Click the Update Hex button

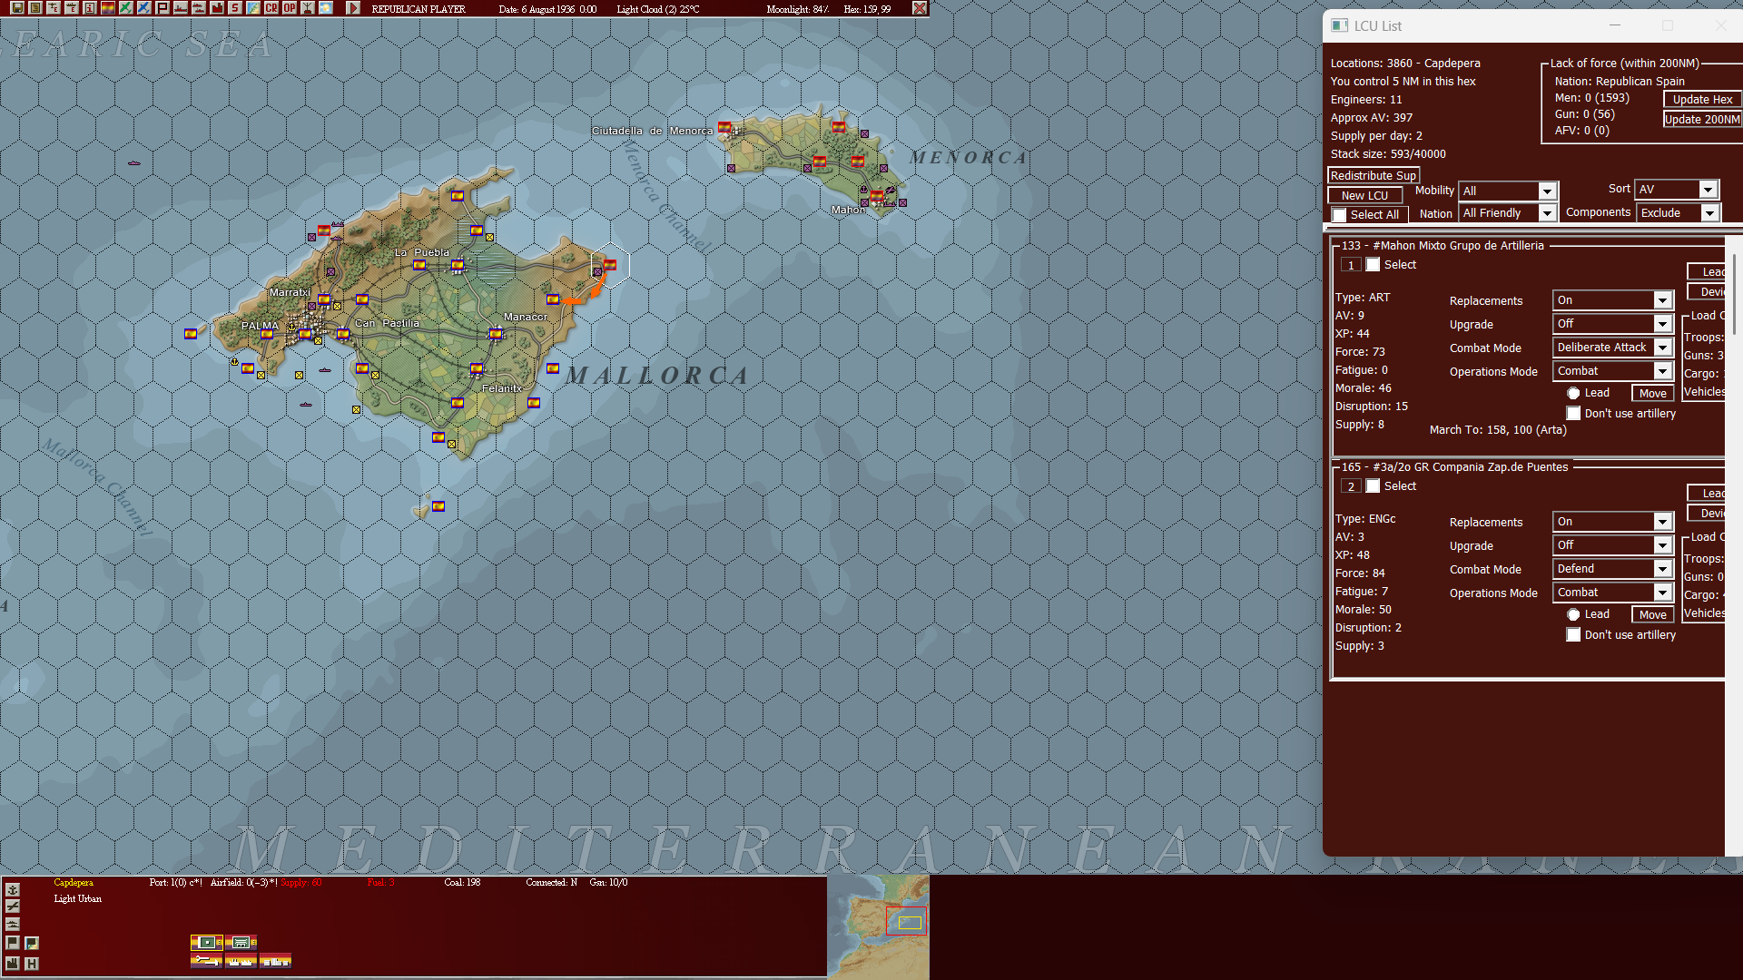(1701, 99)
